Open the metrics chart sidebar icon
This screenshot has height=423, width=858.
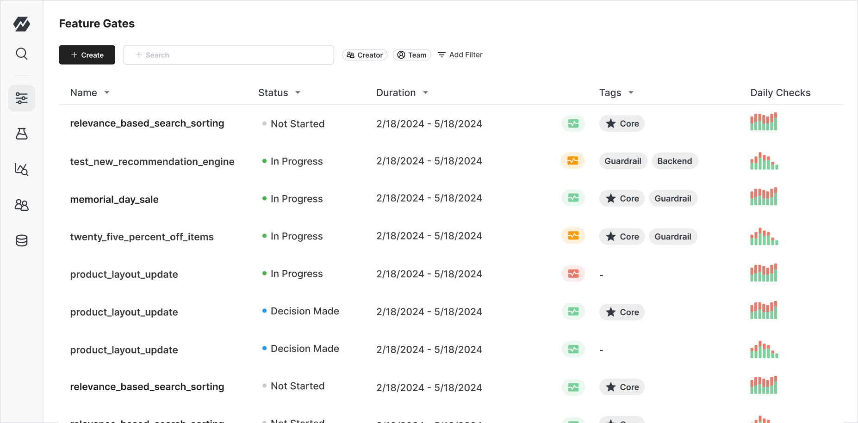tap(22, 169)
